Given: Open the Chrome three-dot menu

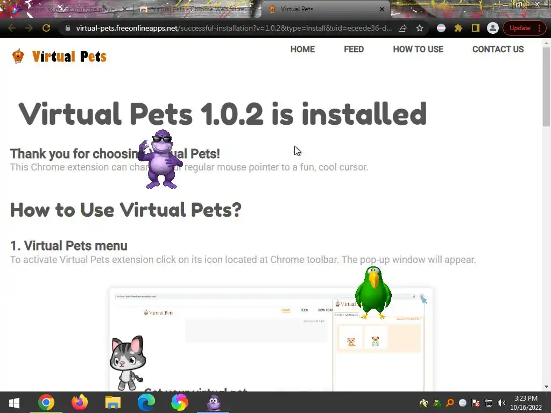Looking at the screenshot, I should point(539,28).
